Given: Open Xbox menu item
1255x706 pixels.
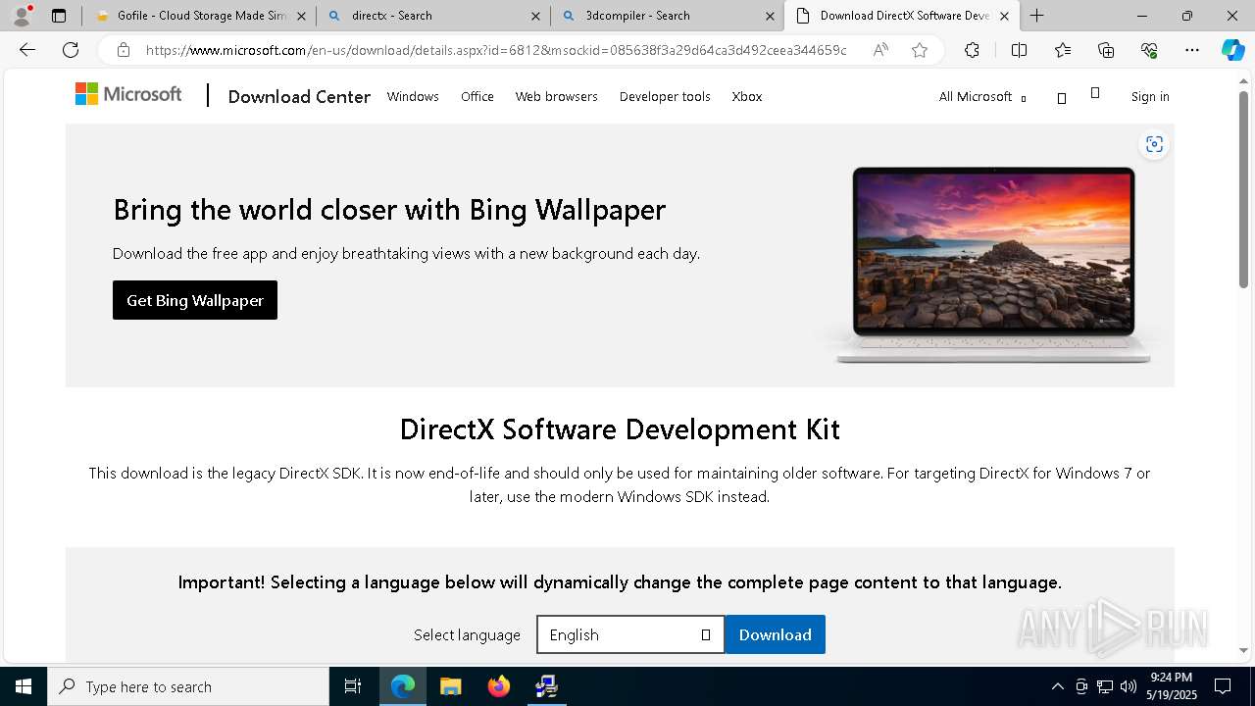Looking at the screenshot, I should point(747,96).
